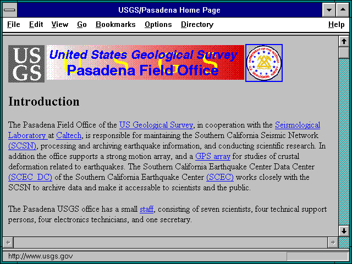Viewport: 352px width, 264px height.
Task: Open the View menu
Action: point(60,24)
